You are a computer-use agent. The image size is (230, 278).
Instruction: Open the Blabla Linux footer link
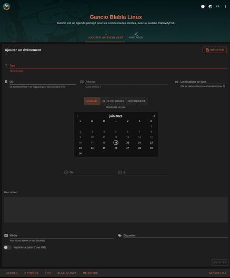coord(67,273)
